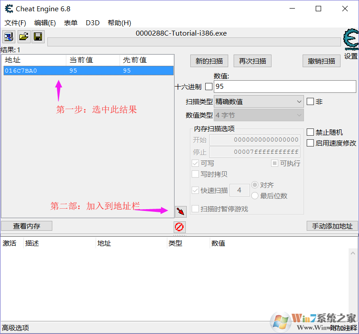
Task: Click the scan progress bar
Action: point(194,42)
